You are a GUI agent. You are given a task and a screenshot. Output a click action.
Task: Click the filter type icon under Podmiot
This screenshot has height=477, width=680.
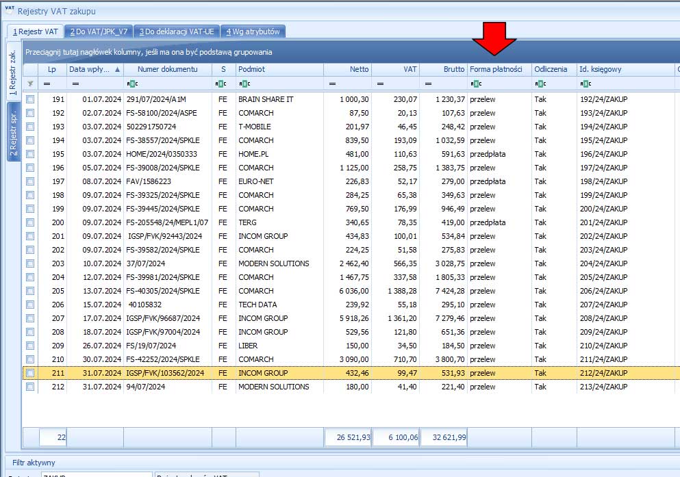coord(244,83)
